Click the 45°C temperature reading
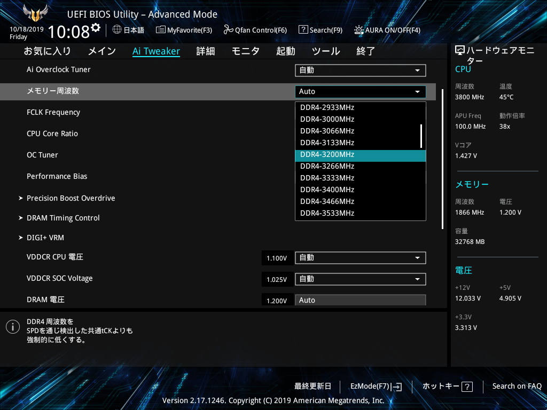The height and width of the screenshot is (410, 547). 506,97
